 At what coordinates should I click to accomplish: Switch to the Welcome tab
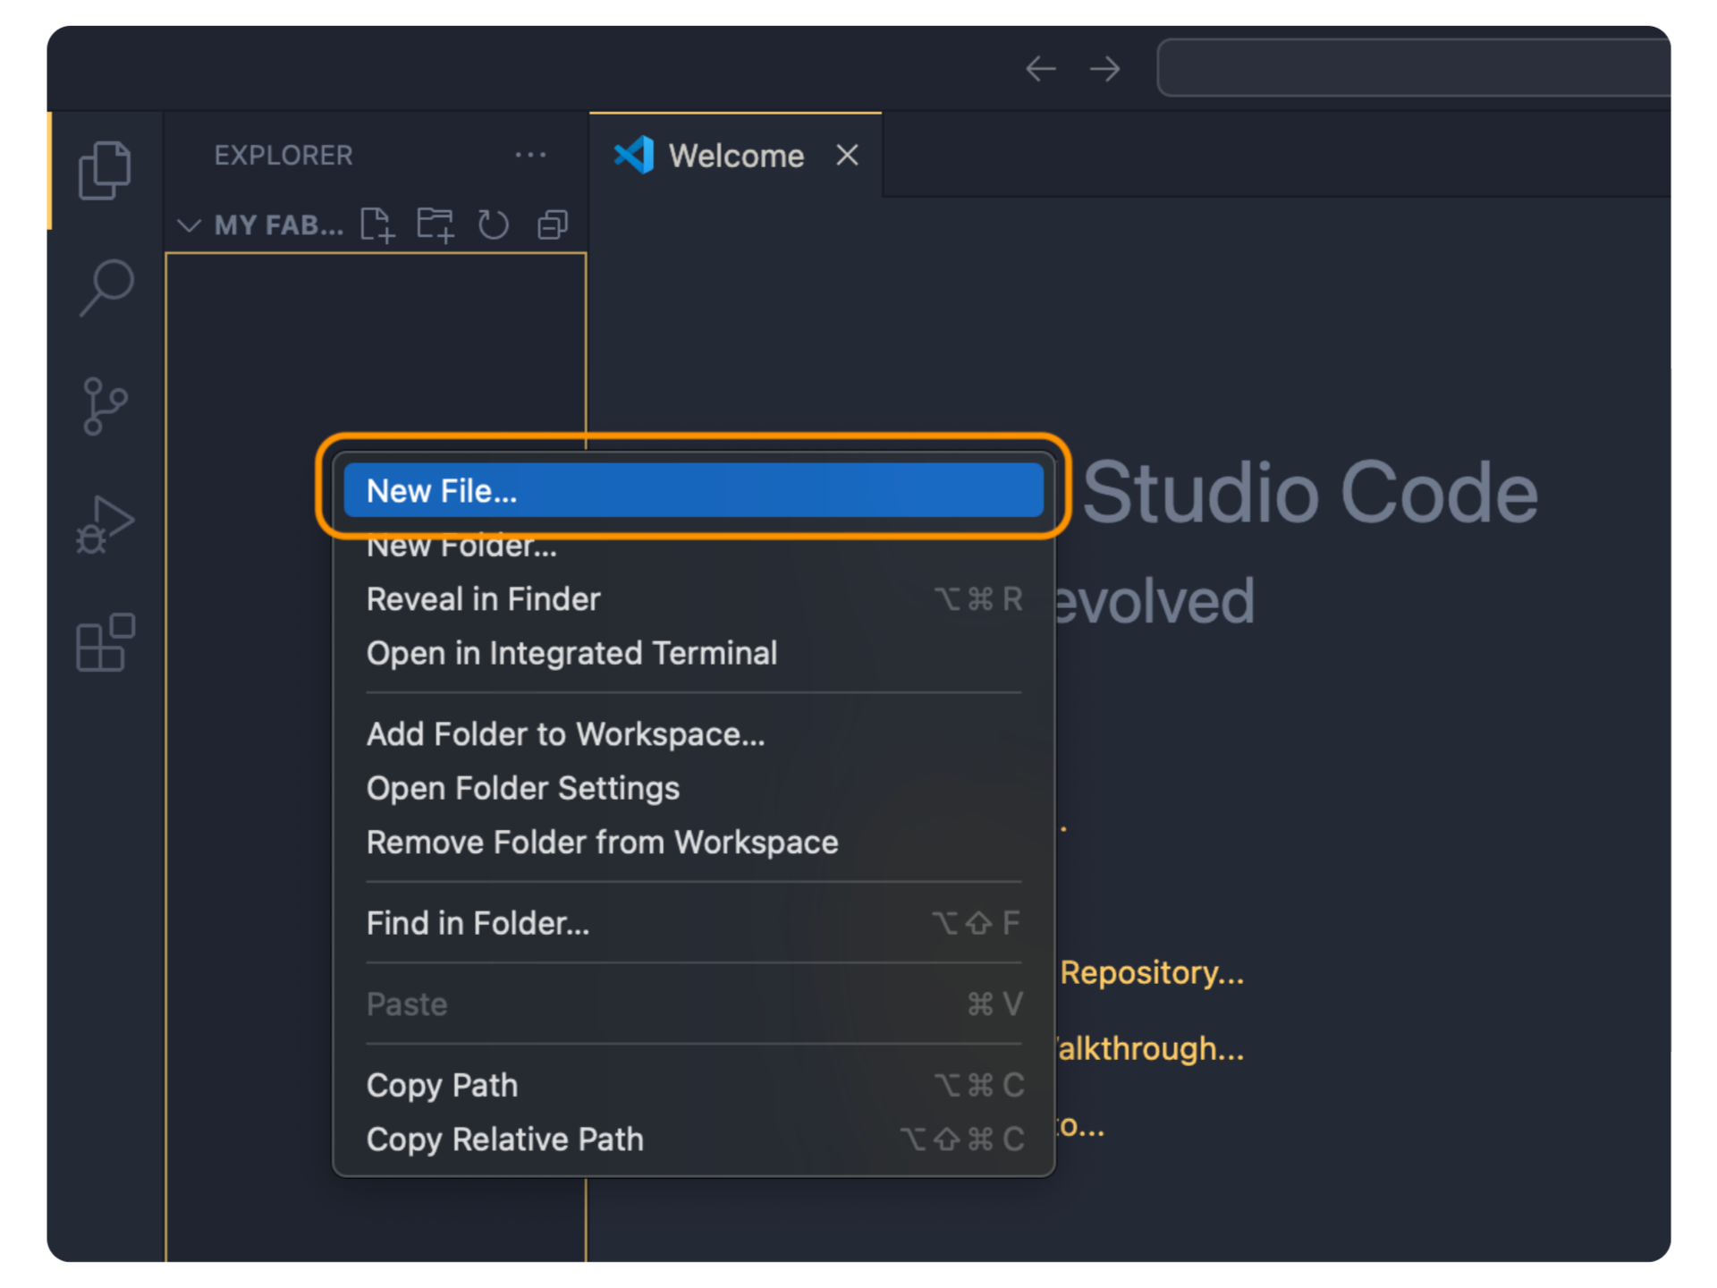click(x=735, y=156)
